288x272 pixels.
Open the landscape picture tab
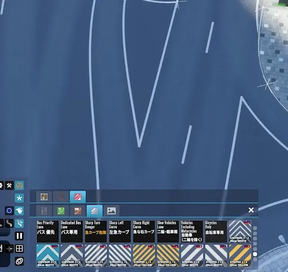(111, 211)
